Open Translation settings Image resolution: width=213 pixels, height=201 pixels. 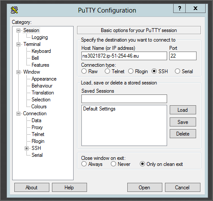point(43,93)
